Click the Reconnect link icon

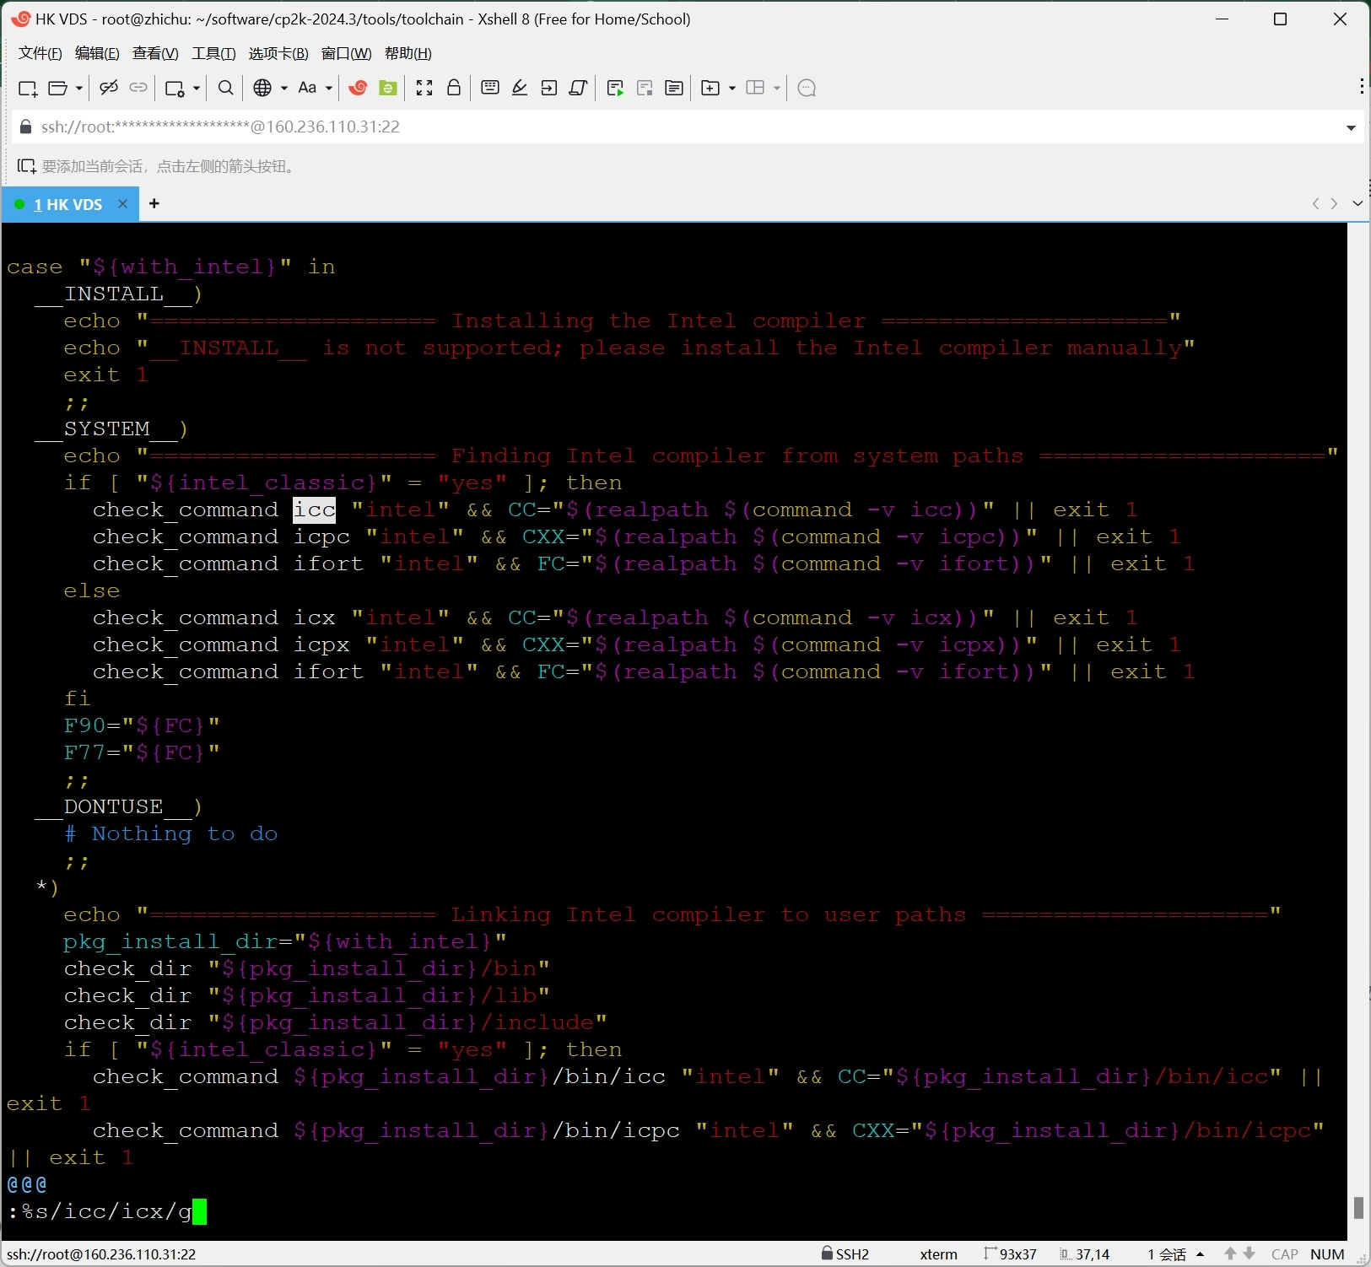(x=138, y=88)
